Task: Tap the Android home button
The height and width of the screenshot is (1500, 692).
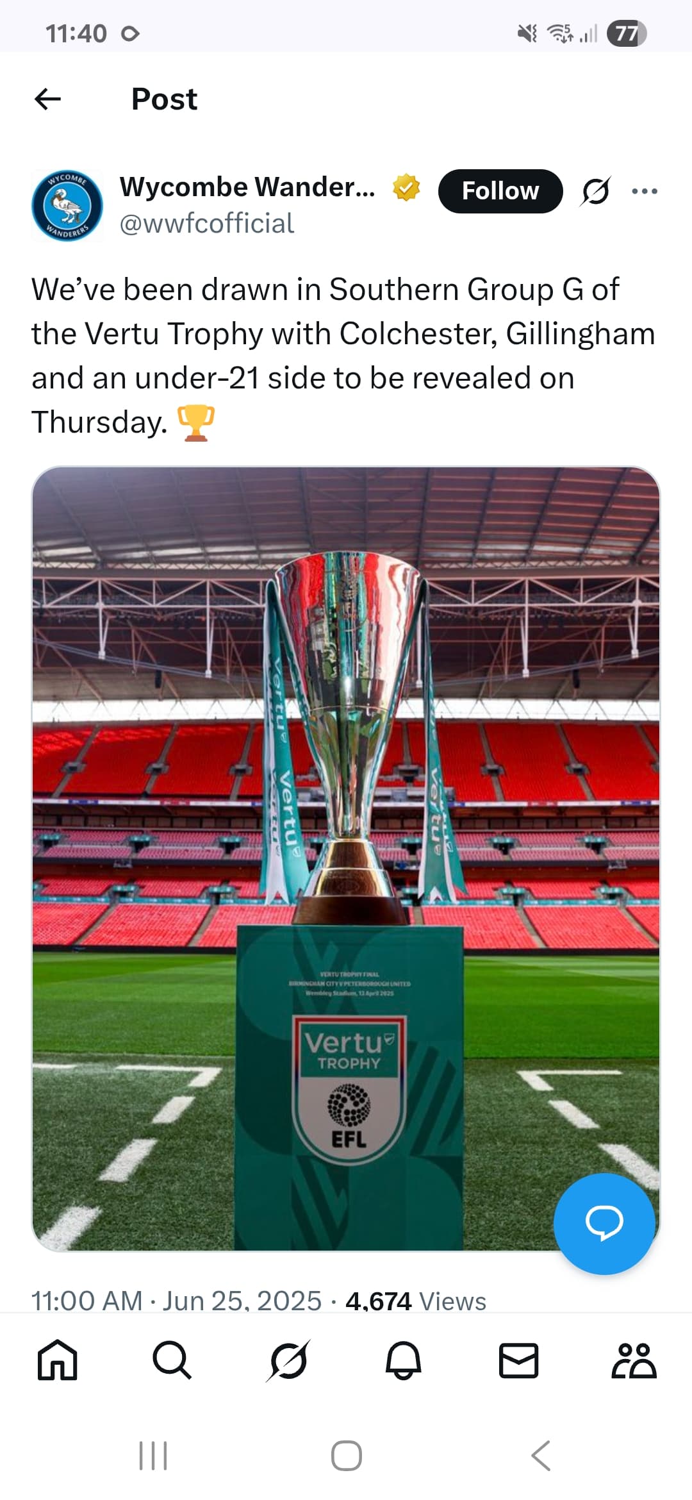Action: point(347,1456)
